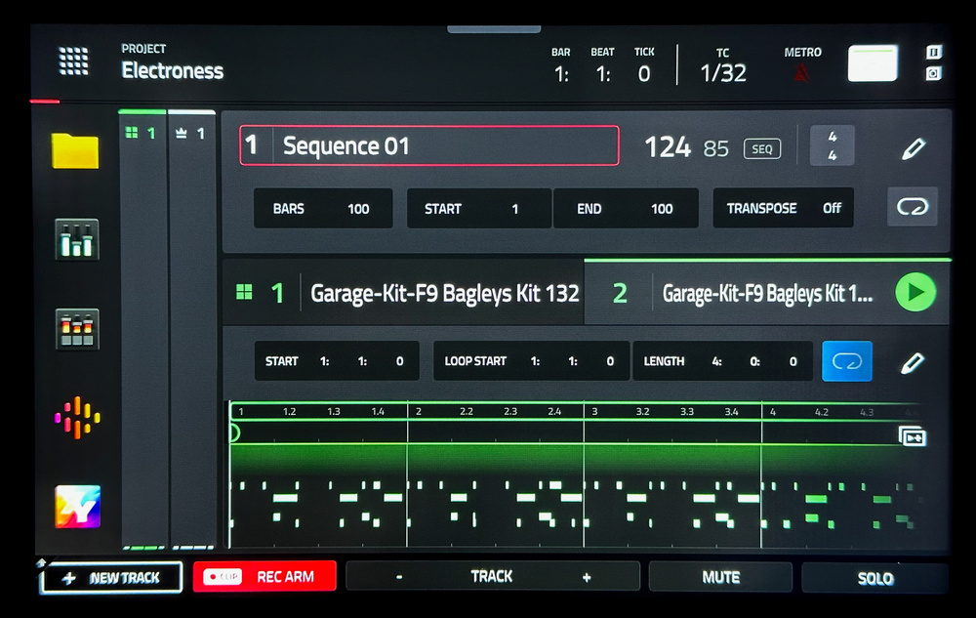Click the 124 tempo value
Viewport: 976px width, 618px height.
click(x=668, y=147)
